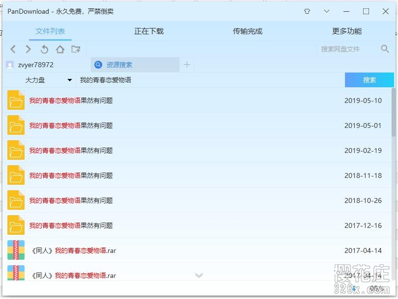Open folder icon dated 2019-05-01
398x299 pixels.
(16, 125)
